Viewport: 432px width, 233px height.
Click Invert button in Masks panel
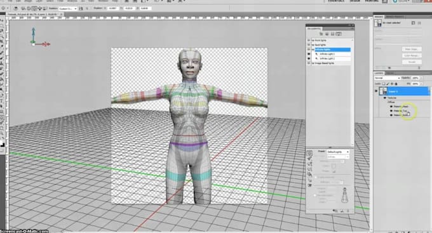[x=412, y=62]
